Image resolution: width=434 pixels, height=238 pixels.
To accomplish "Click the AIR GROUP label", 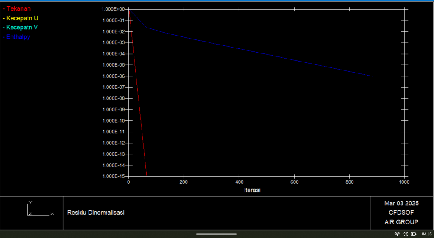I will coord(401,222).
